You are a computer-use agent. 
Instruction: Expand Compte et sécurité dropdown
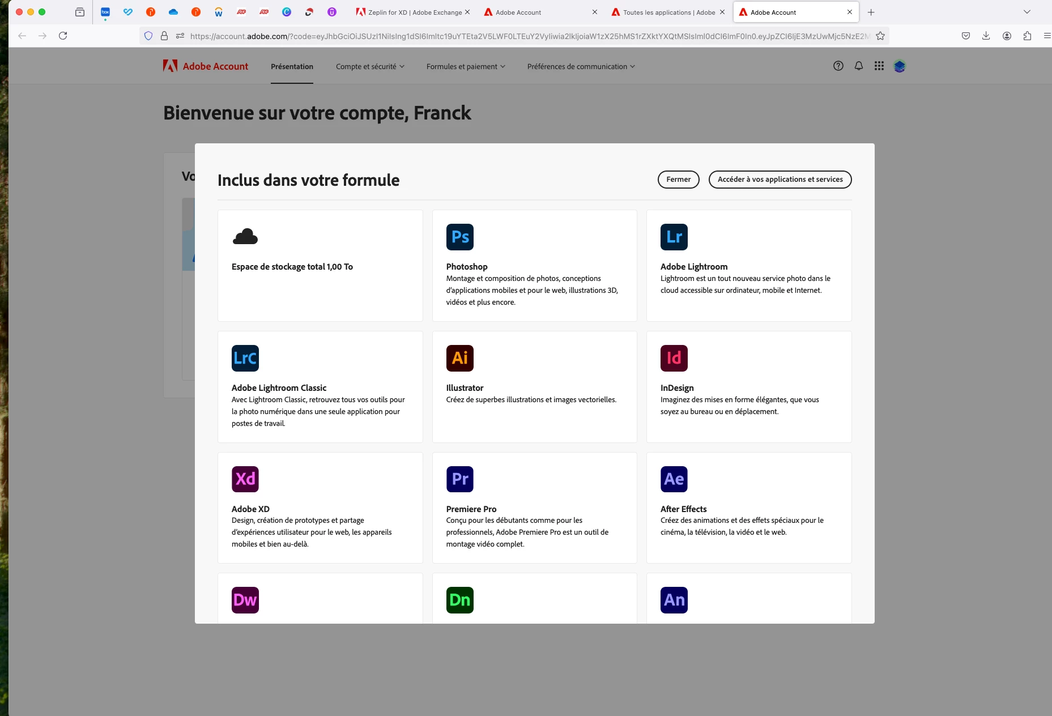click(x=370, y=66)
